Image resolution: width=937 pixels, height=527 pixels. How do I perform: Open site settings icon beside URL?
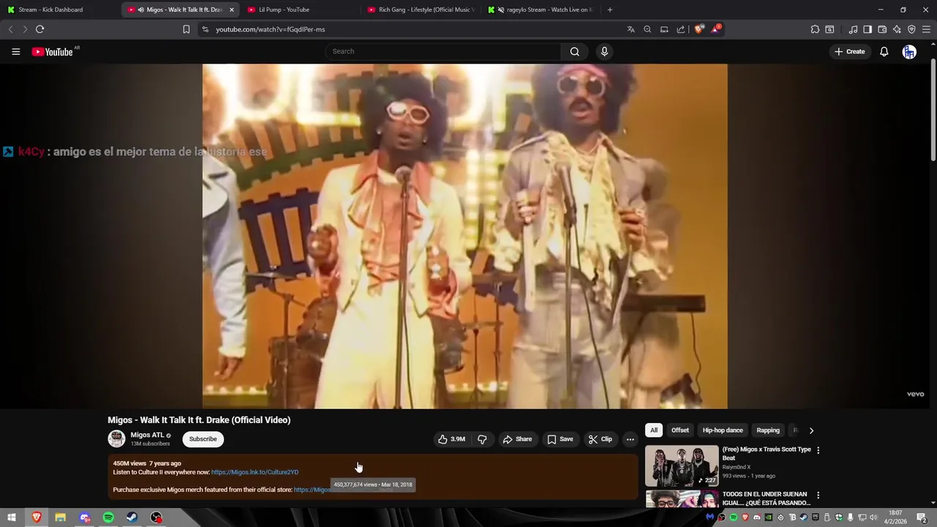[x=205, y=29]
